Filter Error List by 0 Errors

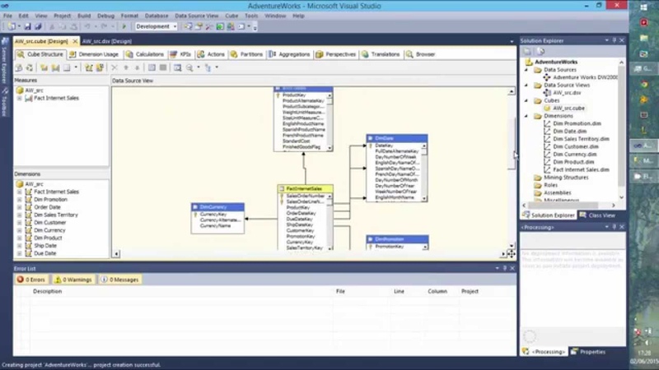click(30, 280)
